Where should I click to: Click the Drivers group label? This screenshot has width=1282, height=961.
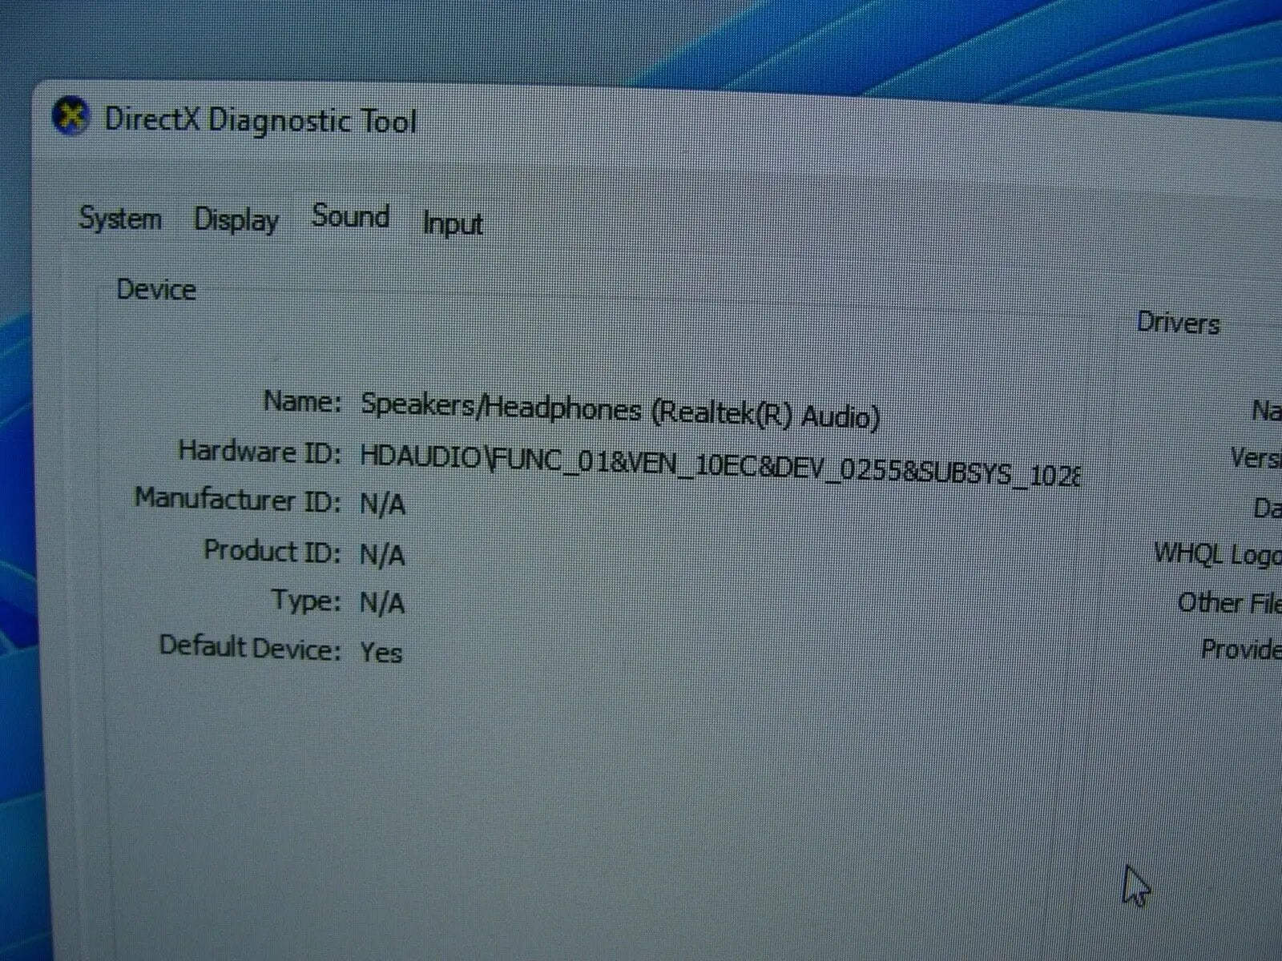[x=1178, y=323]
